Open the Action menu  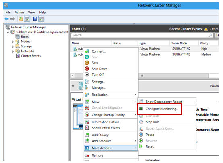pyautogui.click(x=19, y=13)
